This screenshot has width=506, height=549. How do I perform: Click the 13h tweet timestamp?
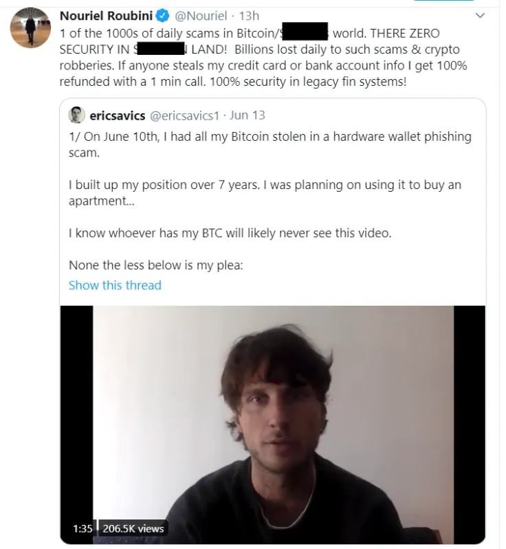point(249,16)
